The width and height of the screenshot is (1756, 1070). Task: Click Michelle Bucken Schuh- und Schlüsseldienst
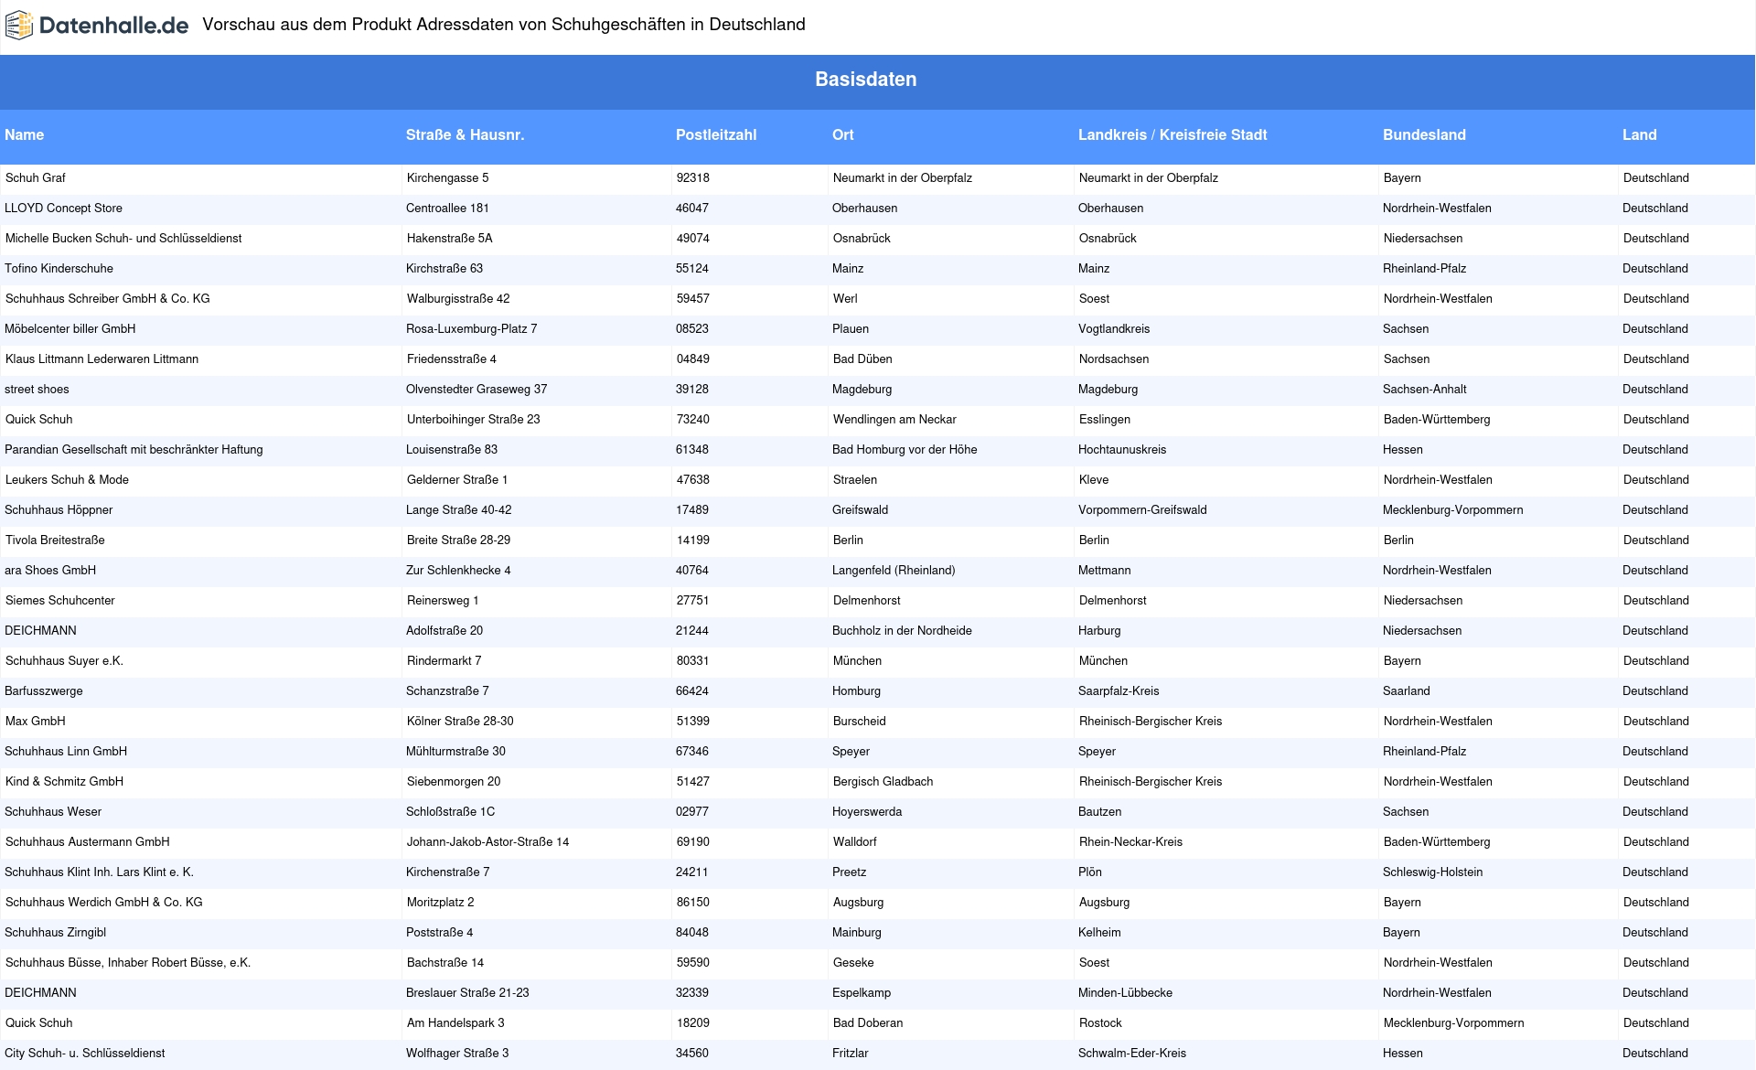point(123,238)
